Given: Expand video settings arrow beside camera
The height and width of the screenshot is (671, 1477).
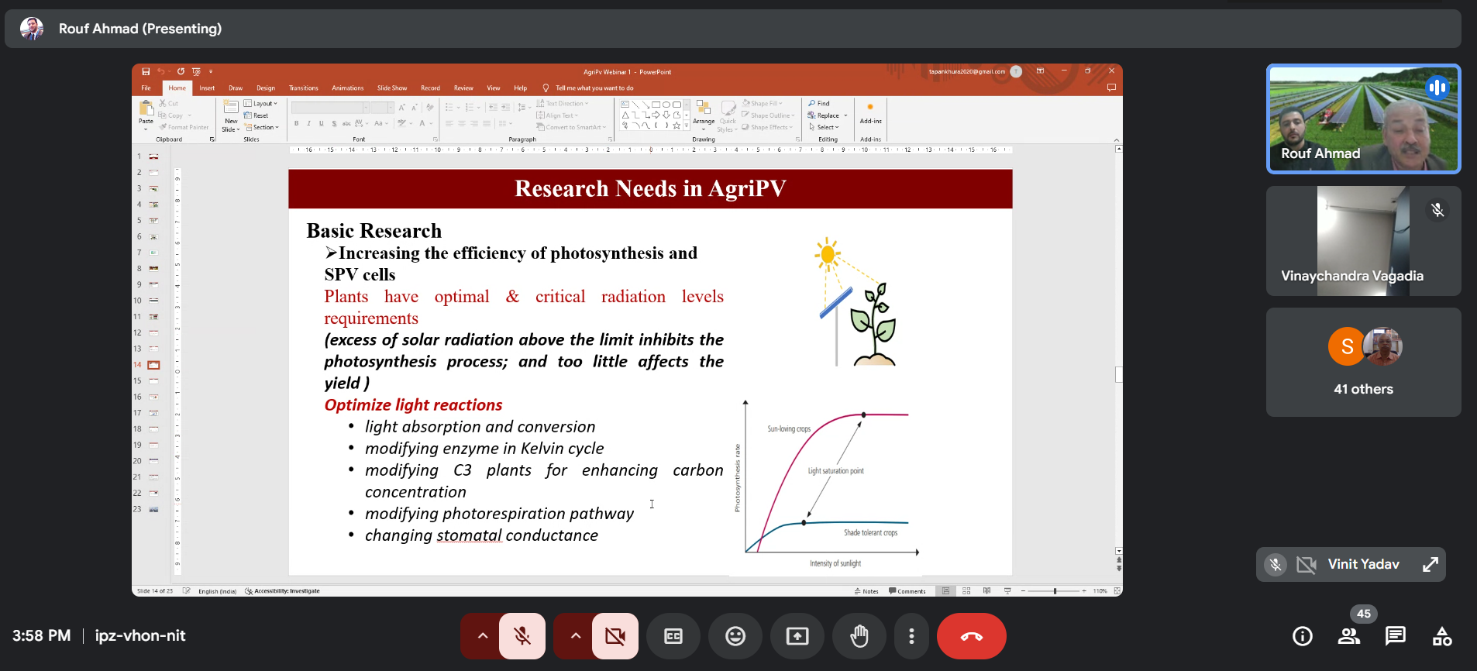Looking at the screenshot, I should [x=575, y=636].
